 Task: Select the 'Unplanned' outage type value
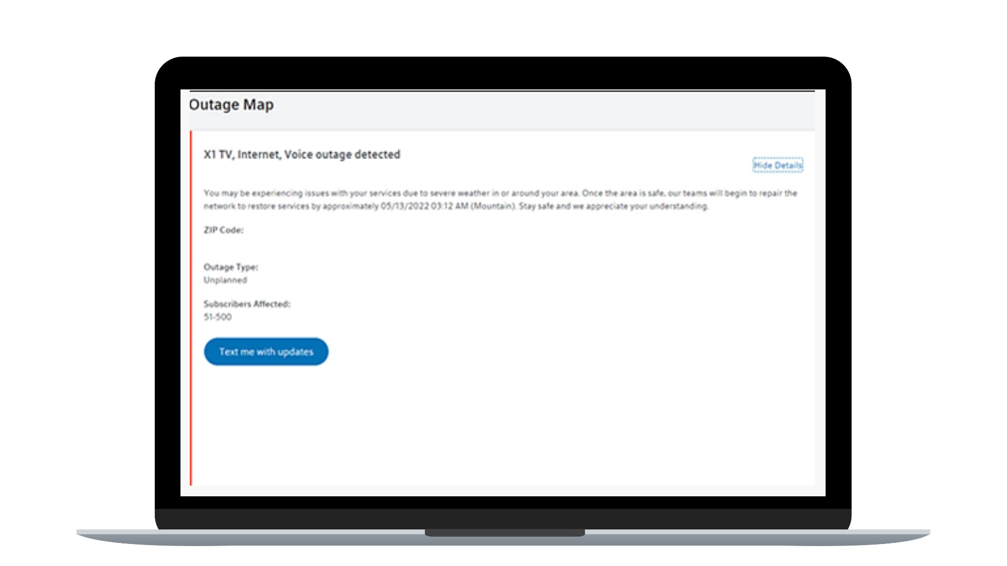click(x=225, y=280)
